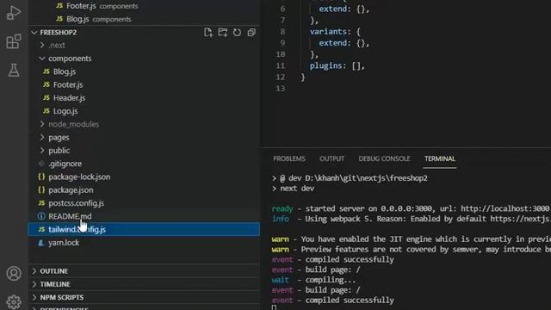Collapse the FREESHOP2 explorer section
Screen dimensions: 551x310
tap(34, 33)
